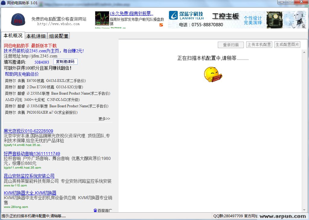Click the 更多>> link
309x220 pixels.
point(104,118)
